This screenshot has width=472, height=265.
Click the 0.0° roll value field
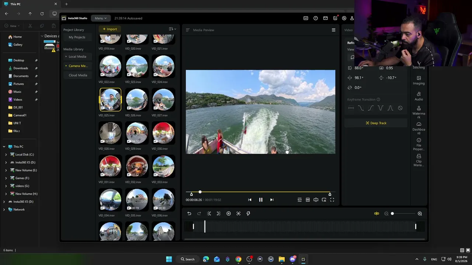358,88
